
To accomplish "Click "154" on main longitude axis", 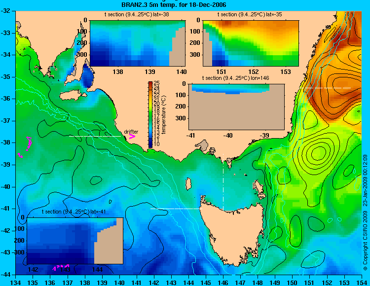I will coord(362,283).
